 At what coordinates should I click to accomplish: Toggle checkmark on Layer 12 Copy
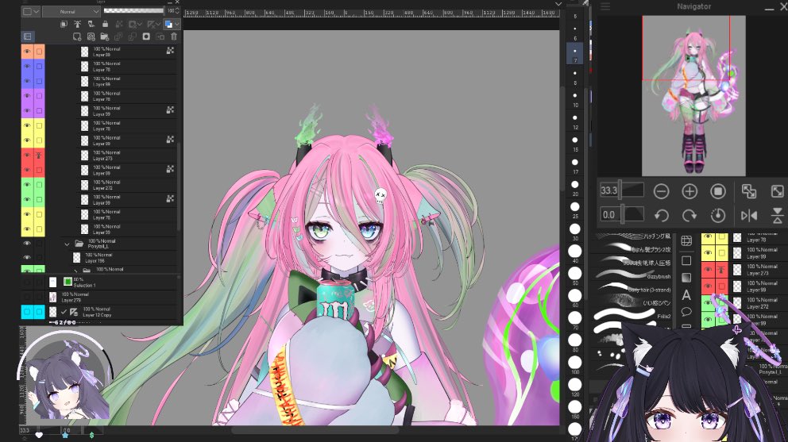[64, 312]
